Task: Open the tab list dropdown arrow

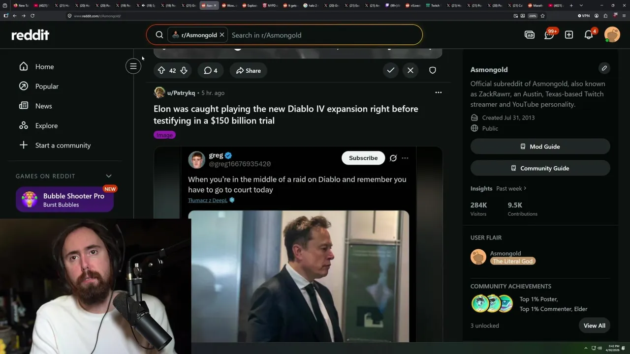Action: (x=581, y=5)
